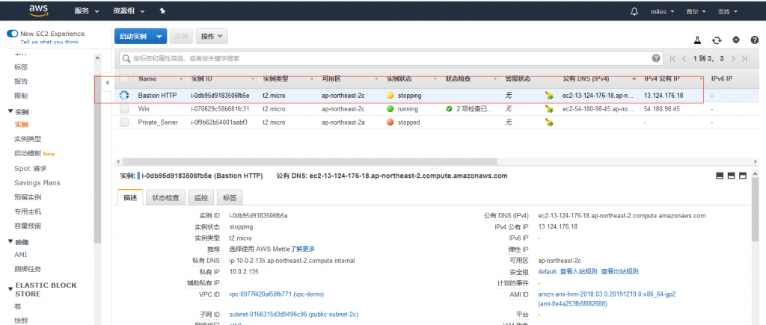Image resolution: width=766 pixels, height=325 pixels.
Task: Focus the instance filter search field
Action: click(x=390, y=58)
